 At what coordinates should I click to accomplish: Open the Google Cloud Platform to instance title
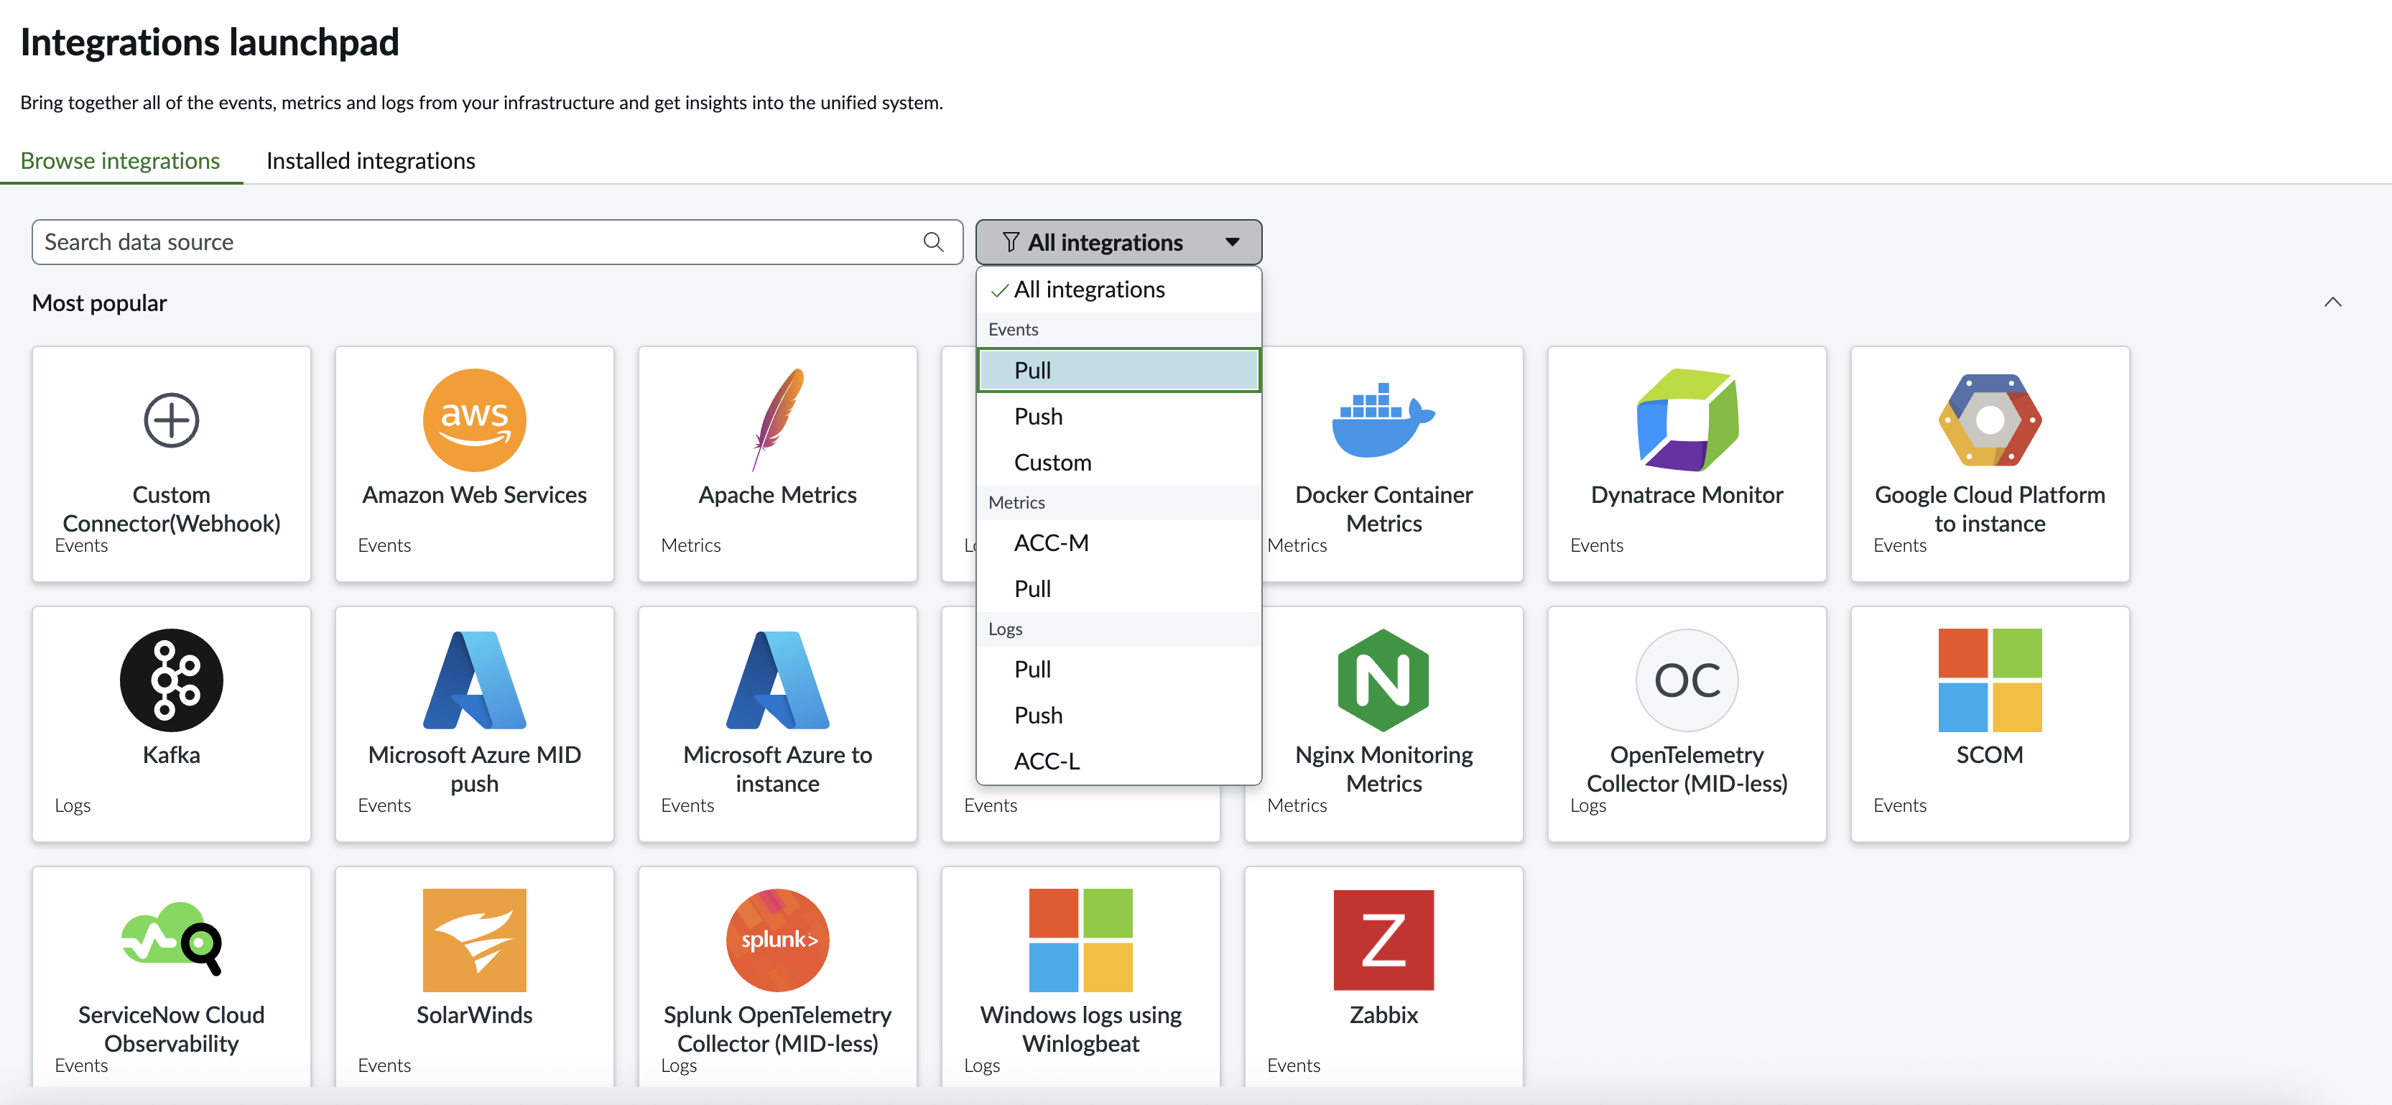1990,509
